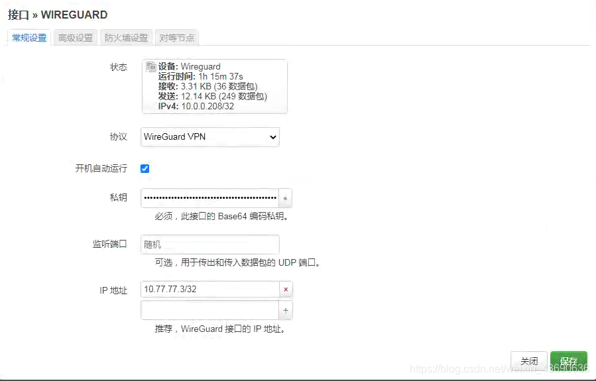The height and width of the screenshot is (381, 596).
Task: Toggle the 开机自动运行 checkbox
Action: (145, 168)
